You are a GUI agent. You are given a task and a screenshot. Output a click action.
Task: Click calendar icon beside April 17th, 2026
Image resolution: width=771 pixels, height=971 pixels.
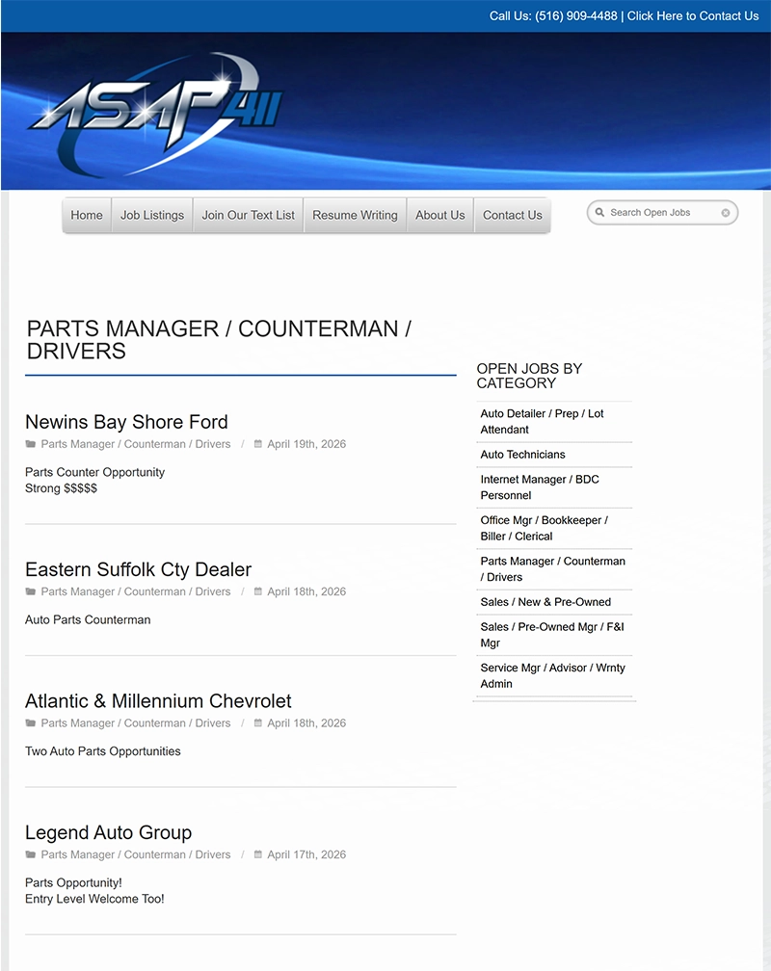[258, 854]
